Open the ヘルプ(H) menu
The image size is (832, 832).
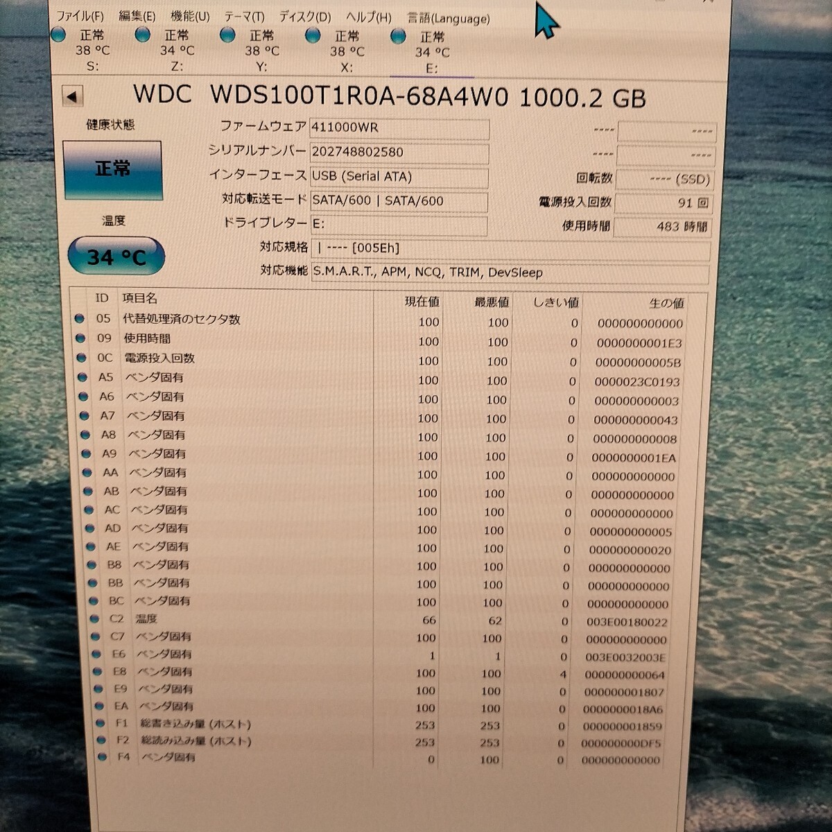[368, 17]
